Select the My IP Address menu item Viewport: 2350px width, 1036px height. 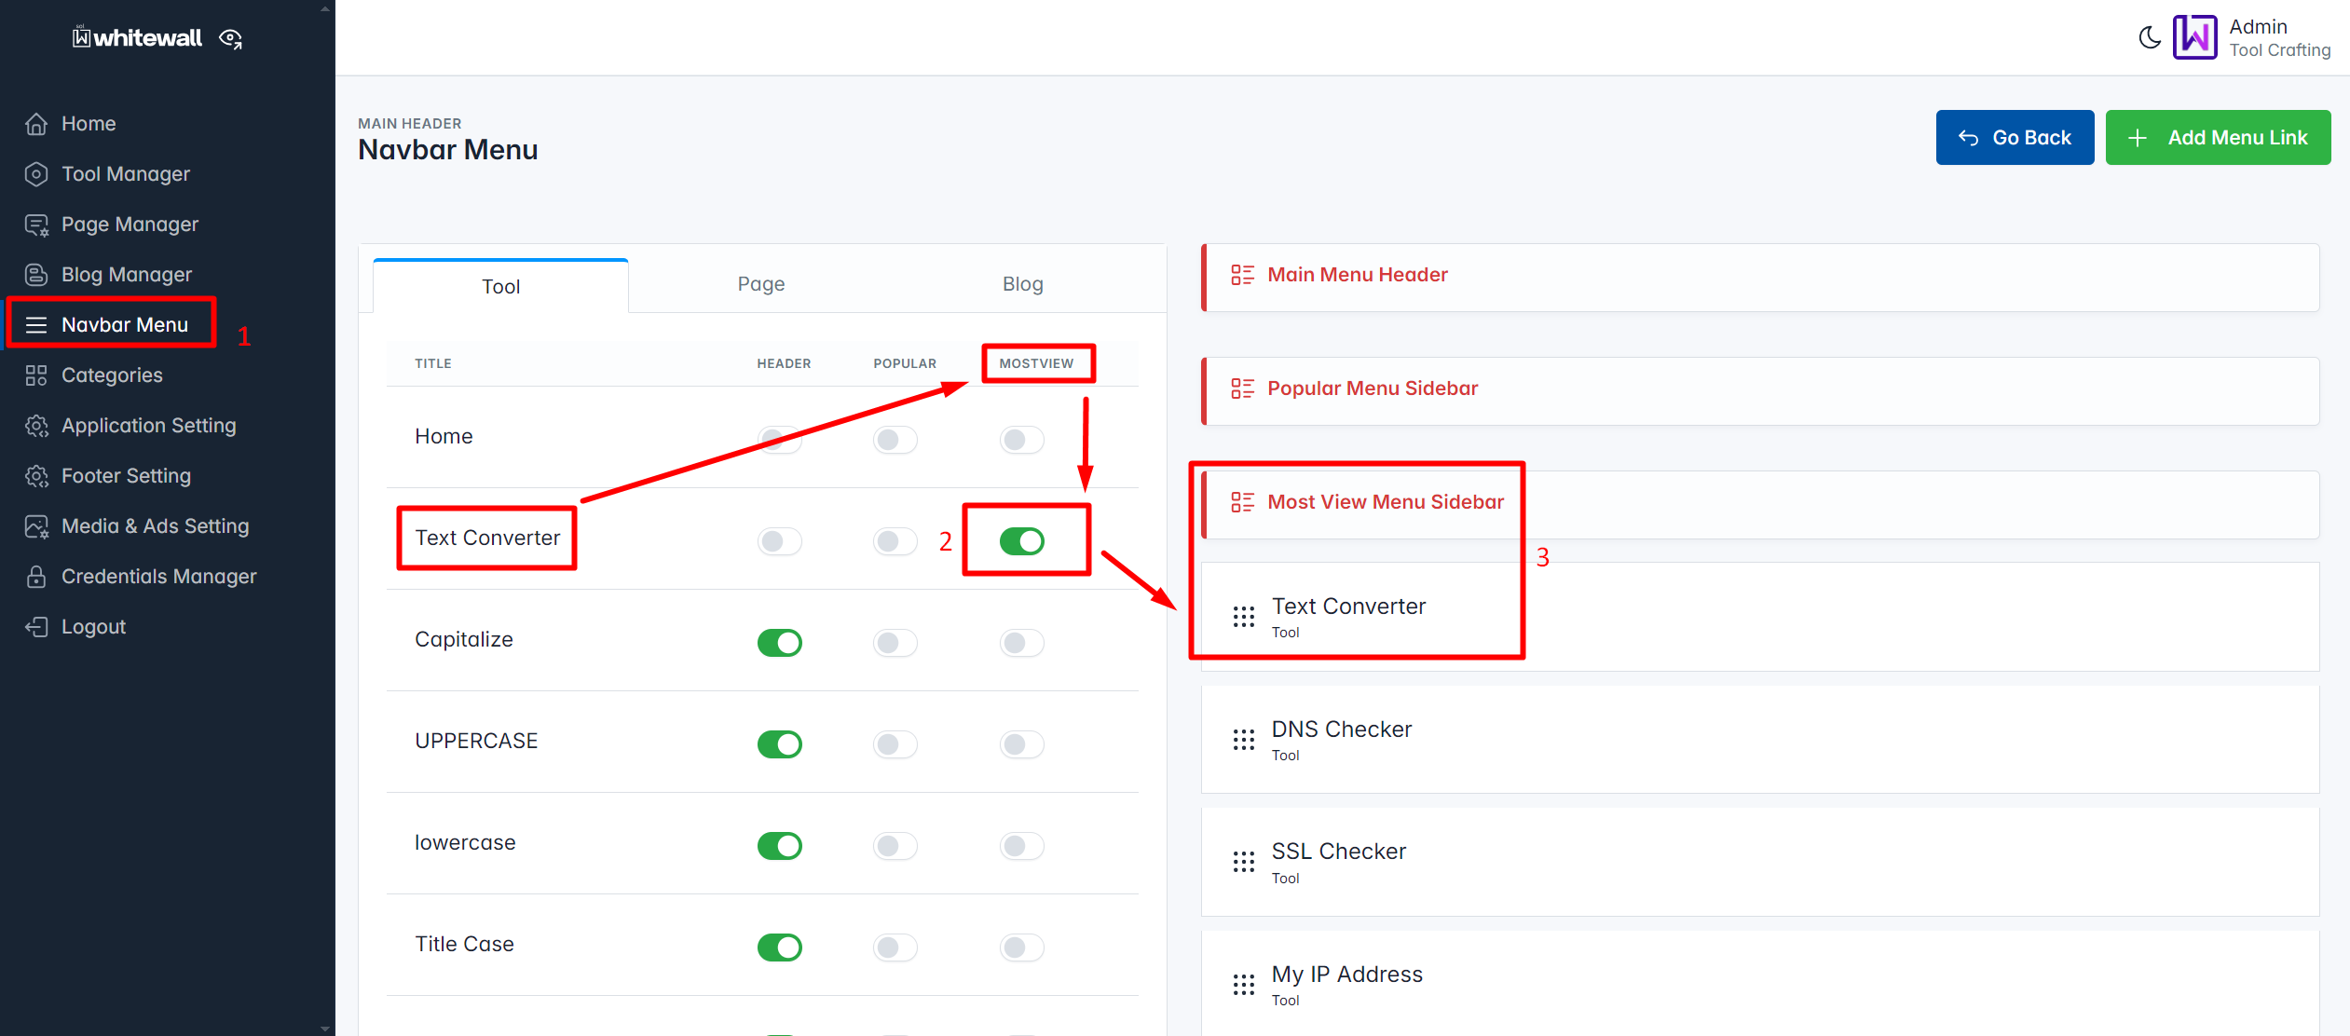[x=1760, y=984]
